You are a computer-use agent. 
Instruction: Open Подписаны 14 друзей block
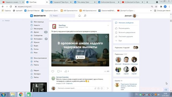click(x=126, y=48)
